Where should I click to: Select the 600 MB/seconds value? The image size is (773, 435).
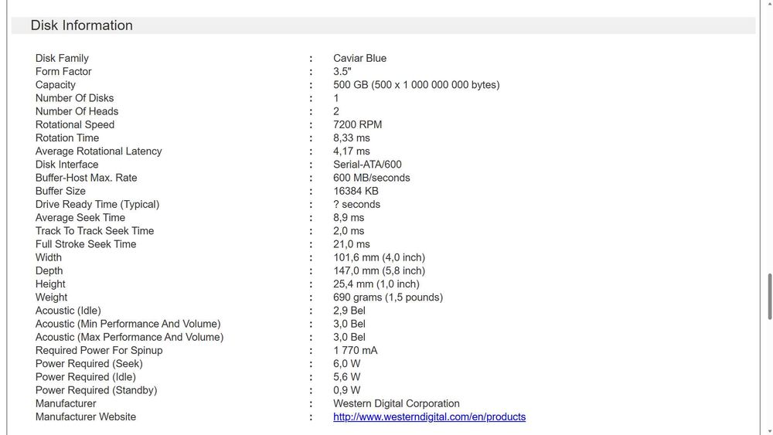point(372,178)
